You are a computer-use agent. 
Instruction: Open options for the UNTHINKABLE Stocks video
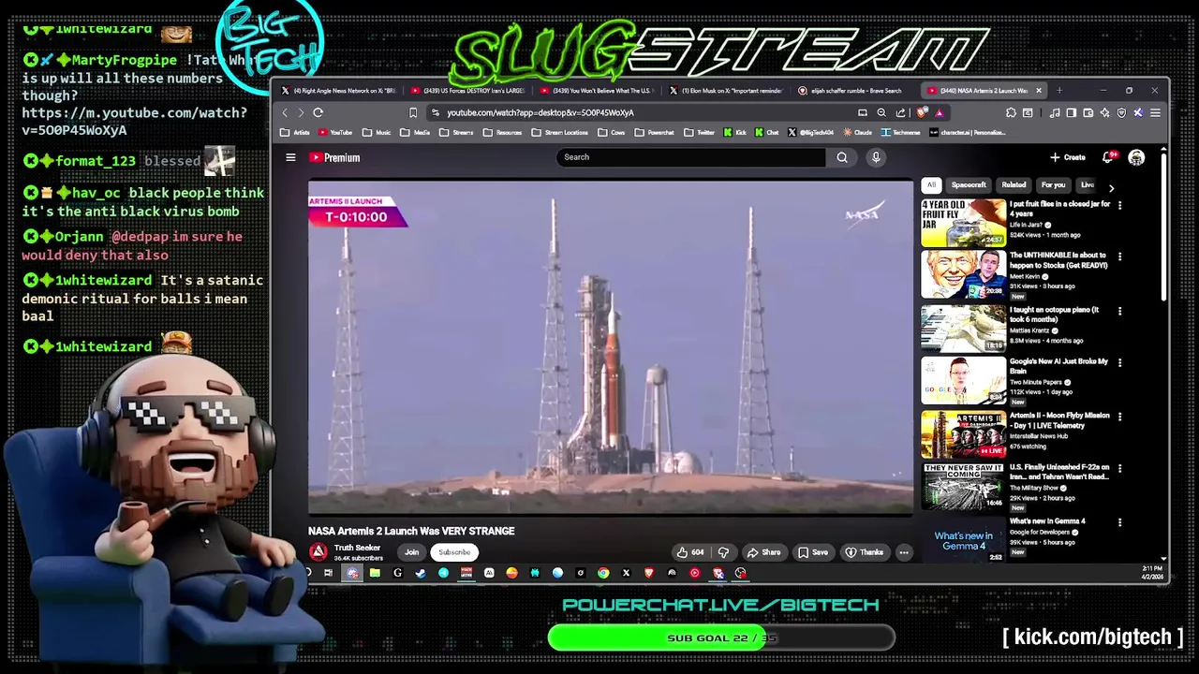click(x=1119, y=256)
